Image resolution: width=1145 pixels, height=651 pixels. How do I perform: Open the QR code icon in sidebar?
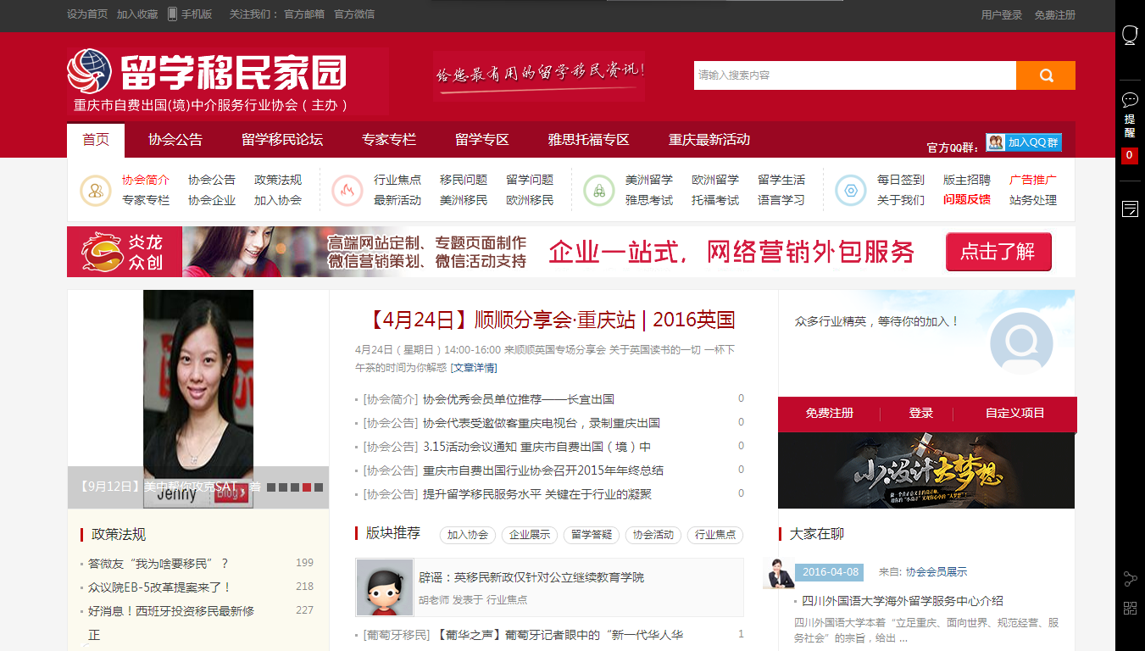(1130, 608)
